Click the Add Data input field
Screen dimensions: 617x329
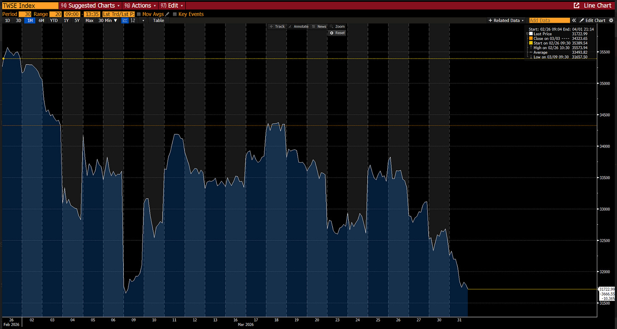coord(549,20)
